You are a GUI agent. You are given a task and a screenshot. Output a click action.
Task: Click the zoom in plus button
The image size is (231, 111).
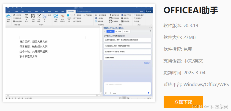point(145,98)
